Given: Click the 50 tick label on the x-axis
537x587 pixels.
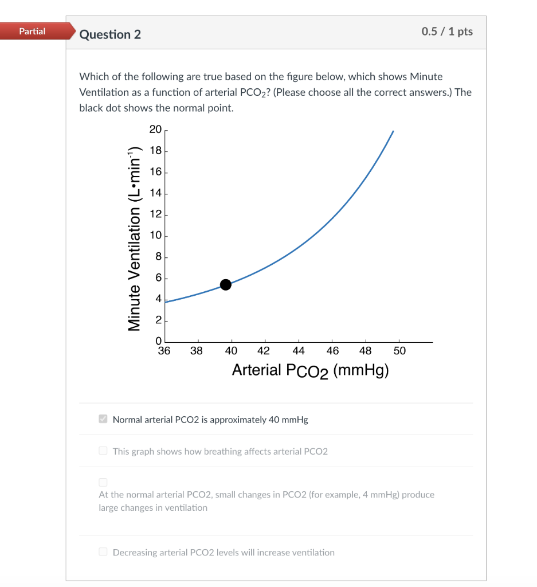Looking at the screenshot, I should [399, 350].
